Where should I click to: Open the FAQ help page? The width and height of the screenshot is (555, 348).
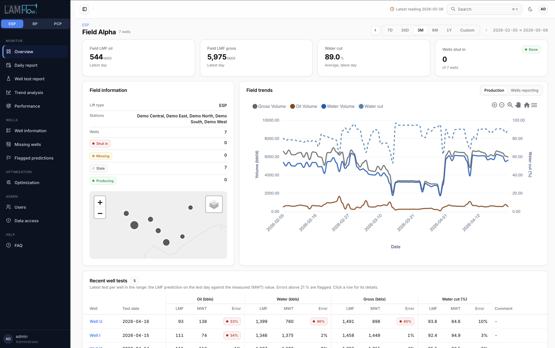pyautogui.click(x=35, y=245)
